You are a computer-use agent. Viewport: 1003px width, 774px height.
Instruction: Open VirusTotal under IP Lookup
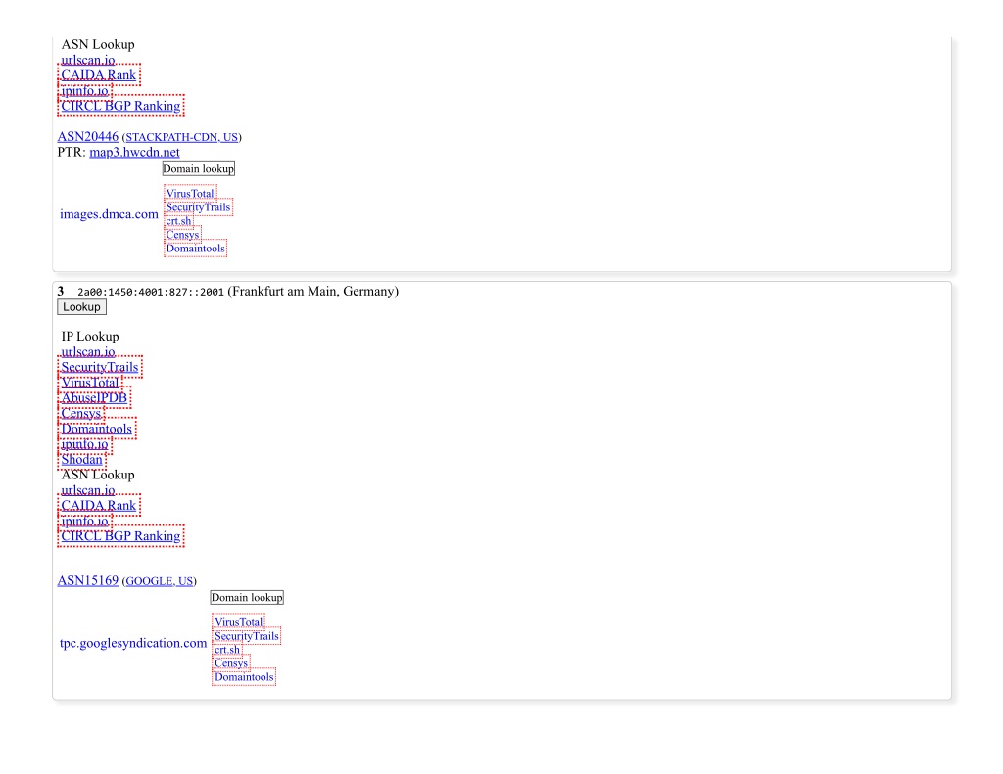tap(90, 383)
